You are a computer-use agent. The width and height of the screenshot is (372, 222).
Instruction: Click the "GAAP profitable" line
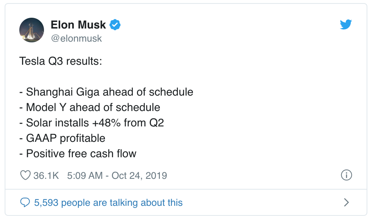point(65,138)
